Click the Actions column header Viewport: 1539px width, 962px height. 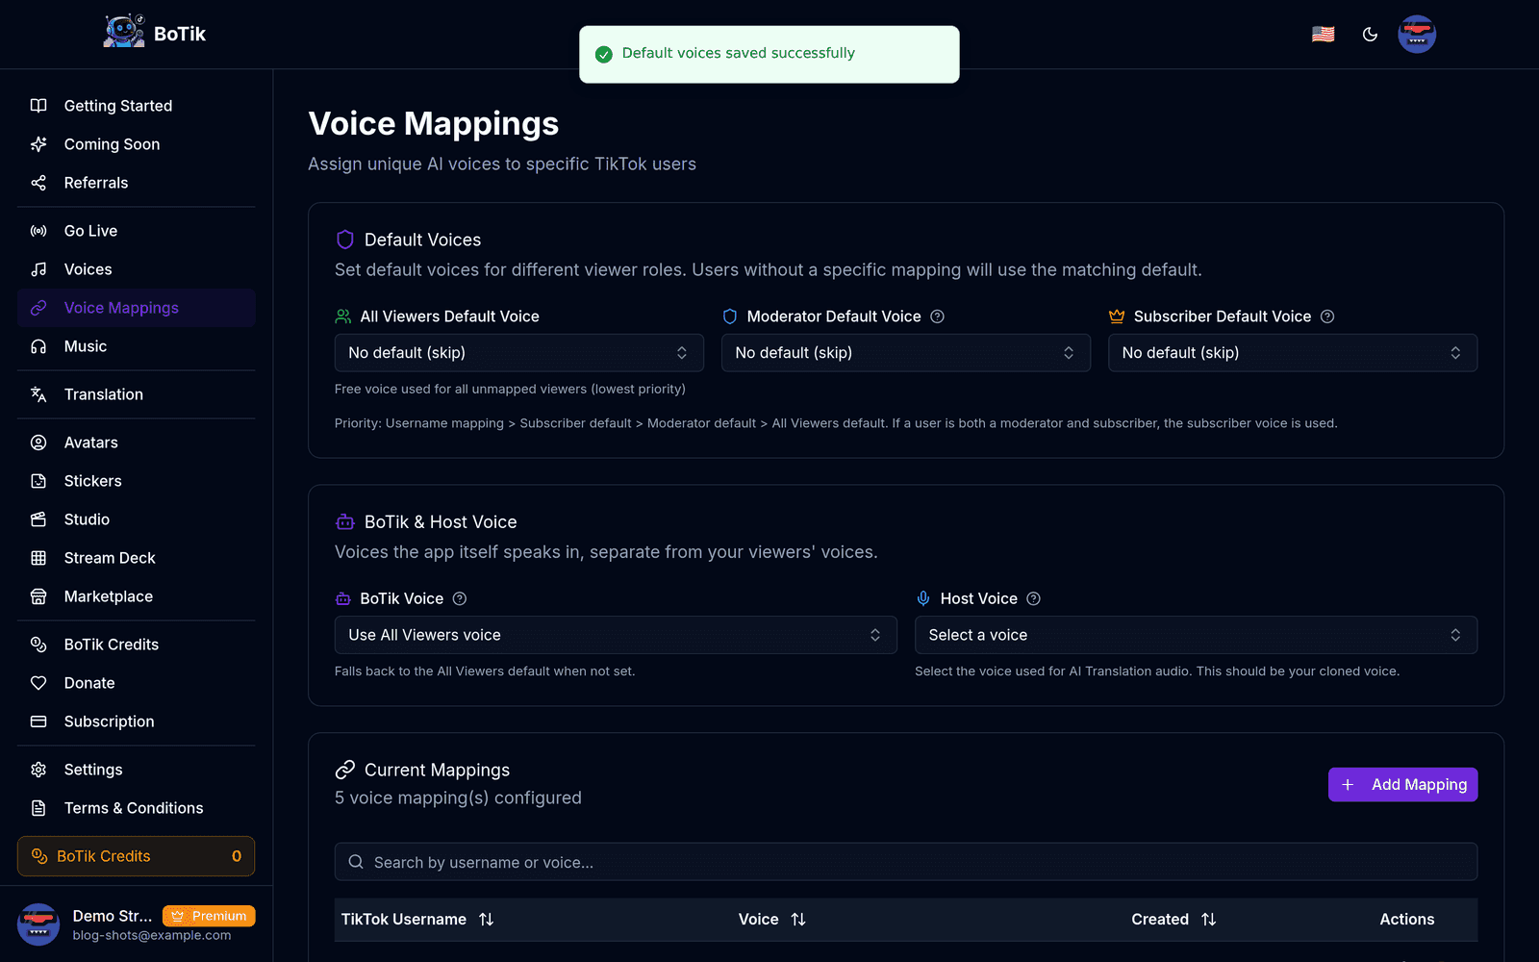[1406, 920]
